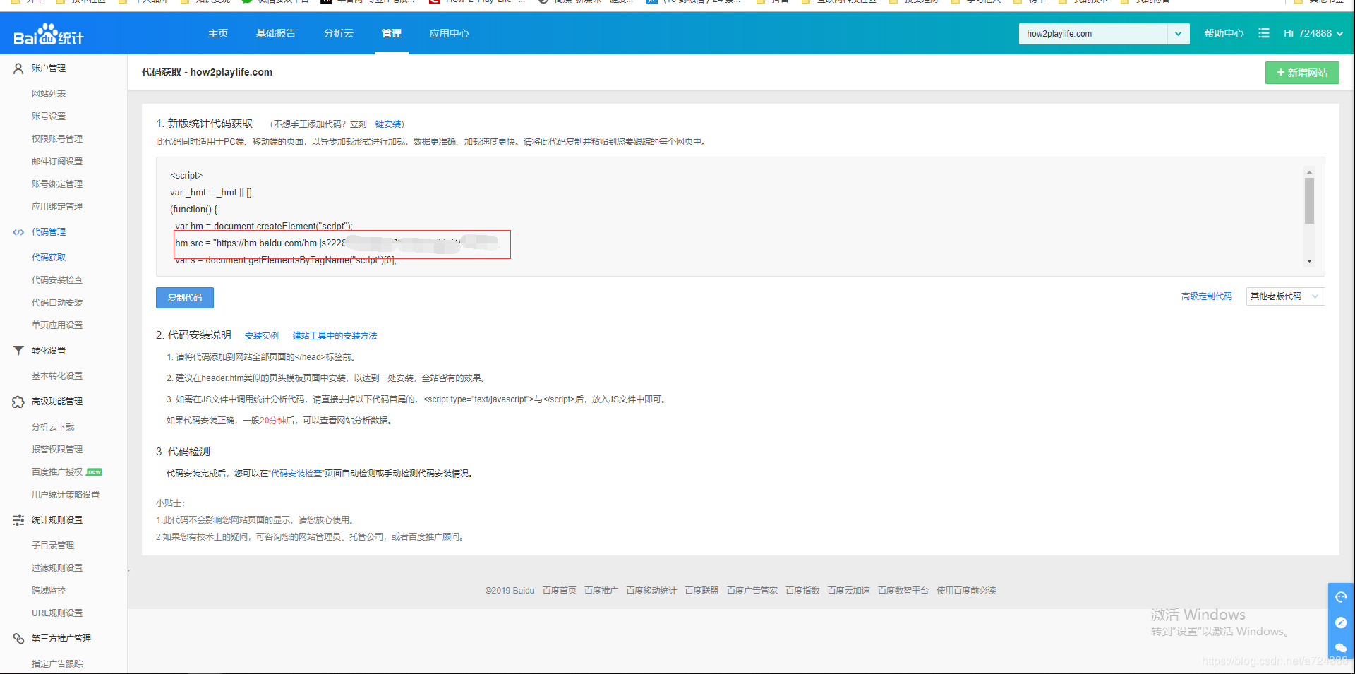Open the 基础报告 tab
Viewport: 1355px width, 674px height.
(276, 33)
